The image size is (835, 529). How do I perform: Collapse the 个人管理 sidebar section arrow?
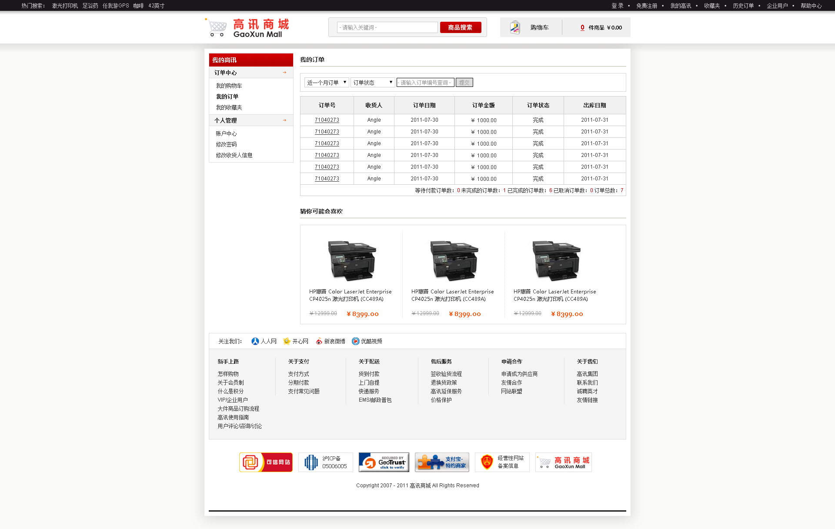click(x=285, y=120)
